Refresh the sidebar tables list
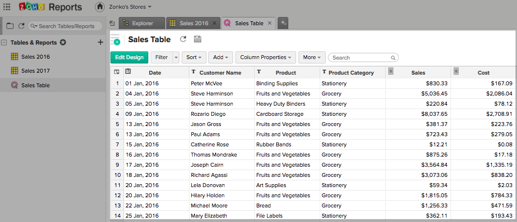This screenshot has height=222, width=517. click(21, 26)
